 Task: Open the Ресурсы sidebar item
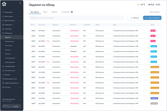8,50
